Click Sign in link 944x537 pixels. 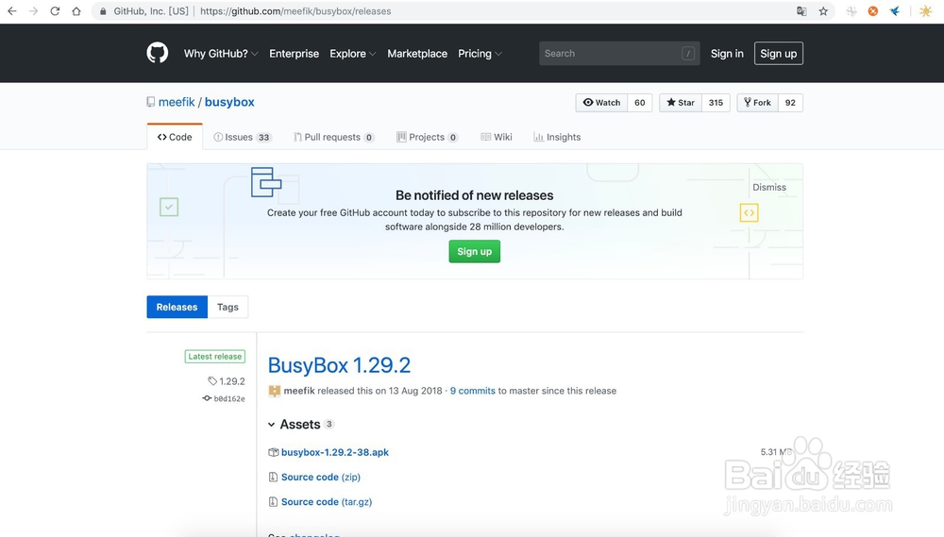pos(727,54)
